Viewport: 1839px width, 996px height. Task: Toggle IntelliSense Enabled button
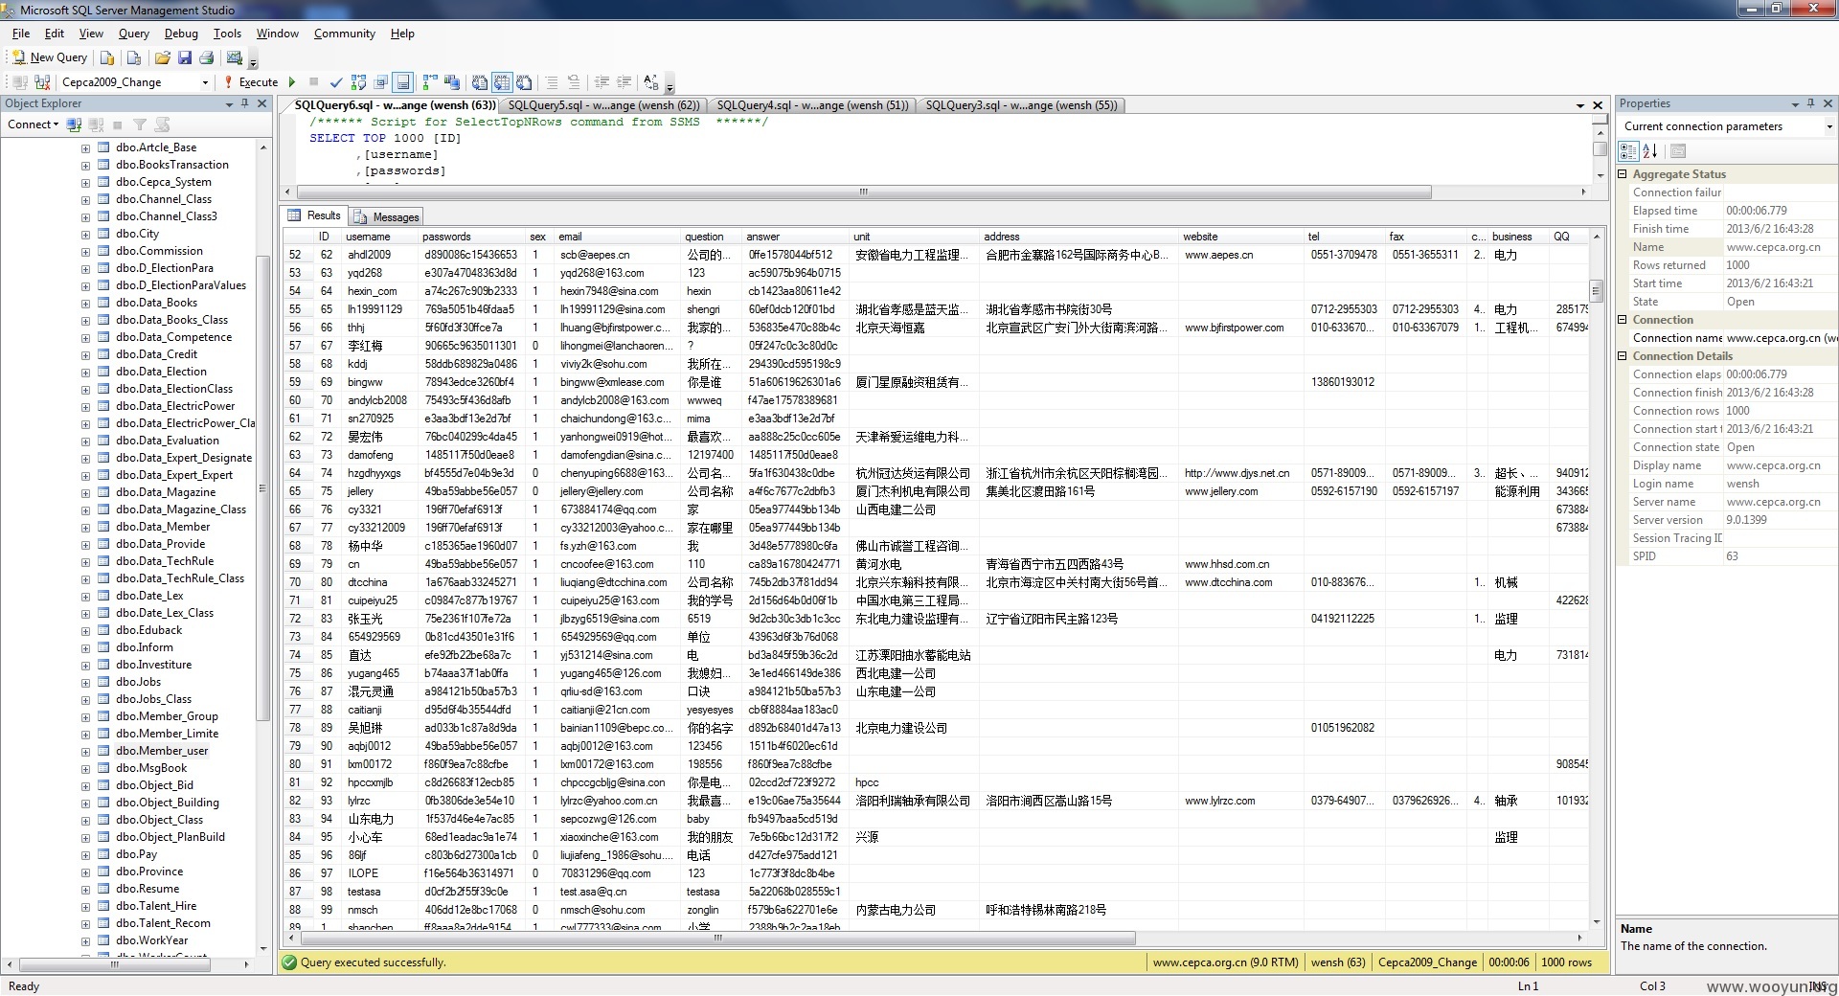[403, 82]
